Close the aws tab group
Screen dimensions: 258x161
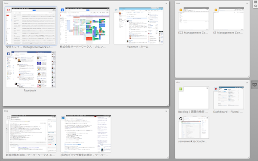pyautogui.click(x=247, y=3)
